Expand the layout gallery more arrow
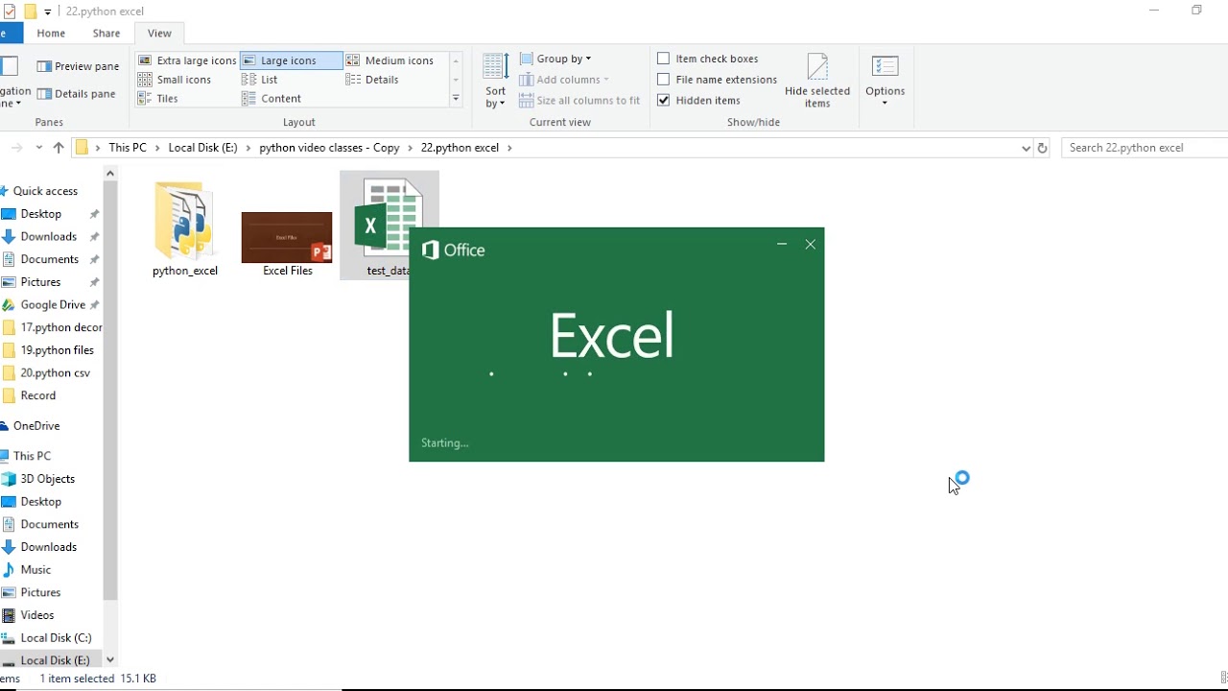The width and height of the screenshot is (1228, 691). (456, 99)
